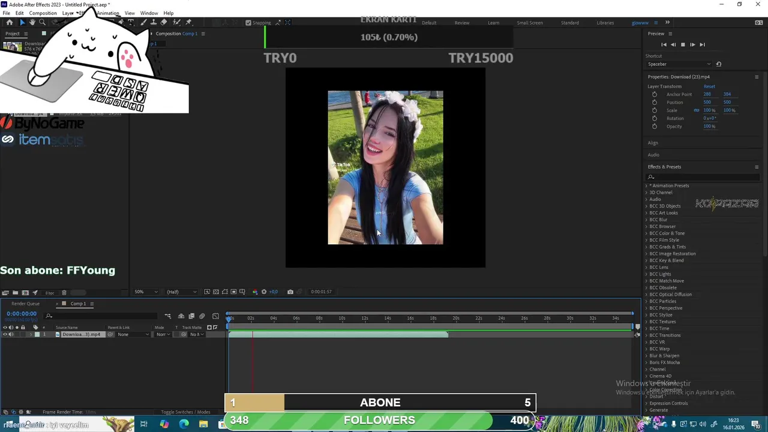Screen dimensions: 768x432
Task: Stop the preview playback
Action: tap(683, 44)
